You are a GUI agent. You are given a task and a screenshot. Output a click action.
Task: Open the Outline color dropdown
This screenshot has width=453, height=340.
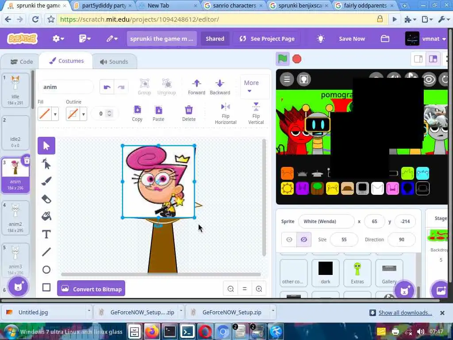[84, 114]
